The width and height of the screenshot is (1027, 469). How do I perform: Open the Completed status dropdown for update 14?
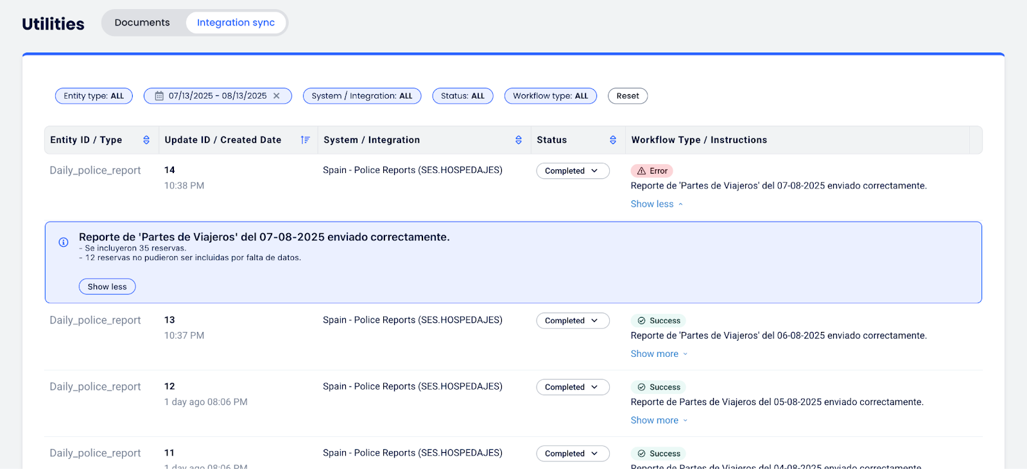coord(573,171)
